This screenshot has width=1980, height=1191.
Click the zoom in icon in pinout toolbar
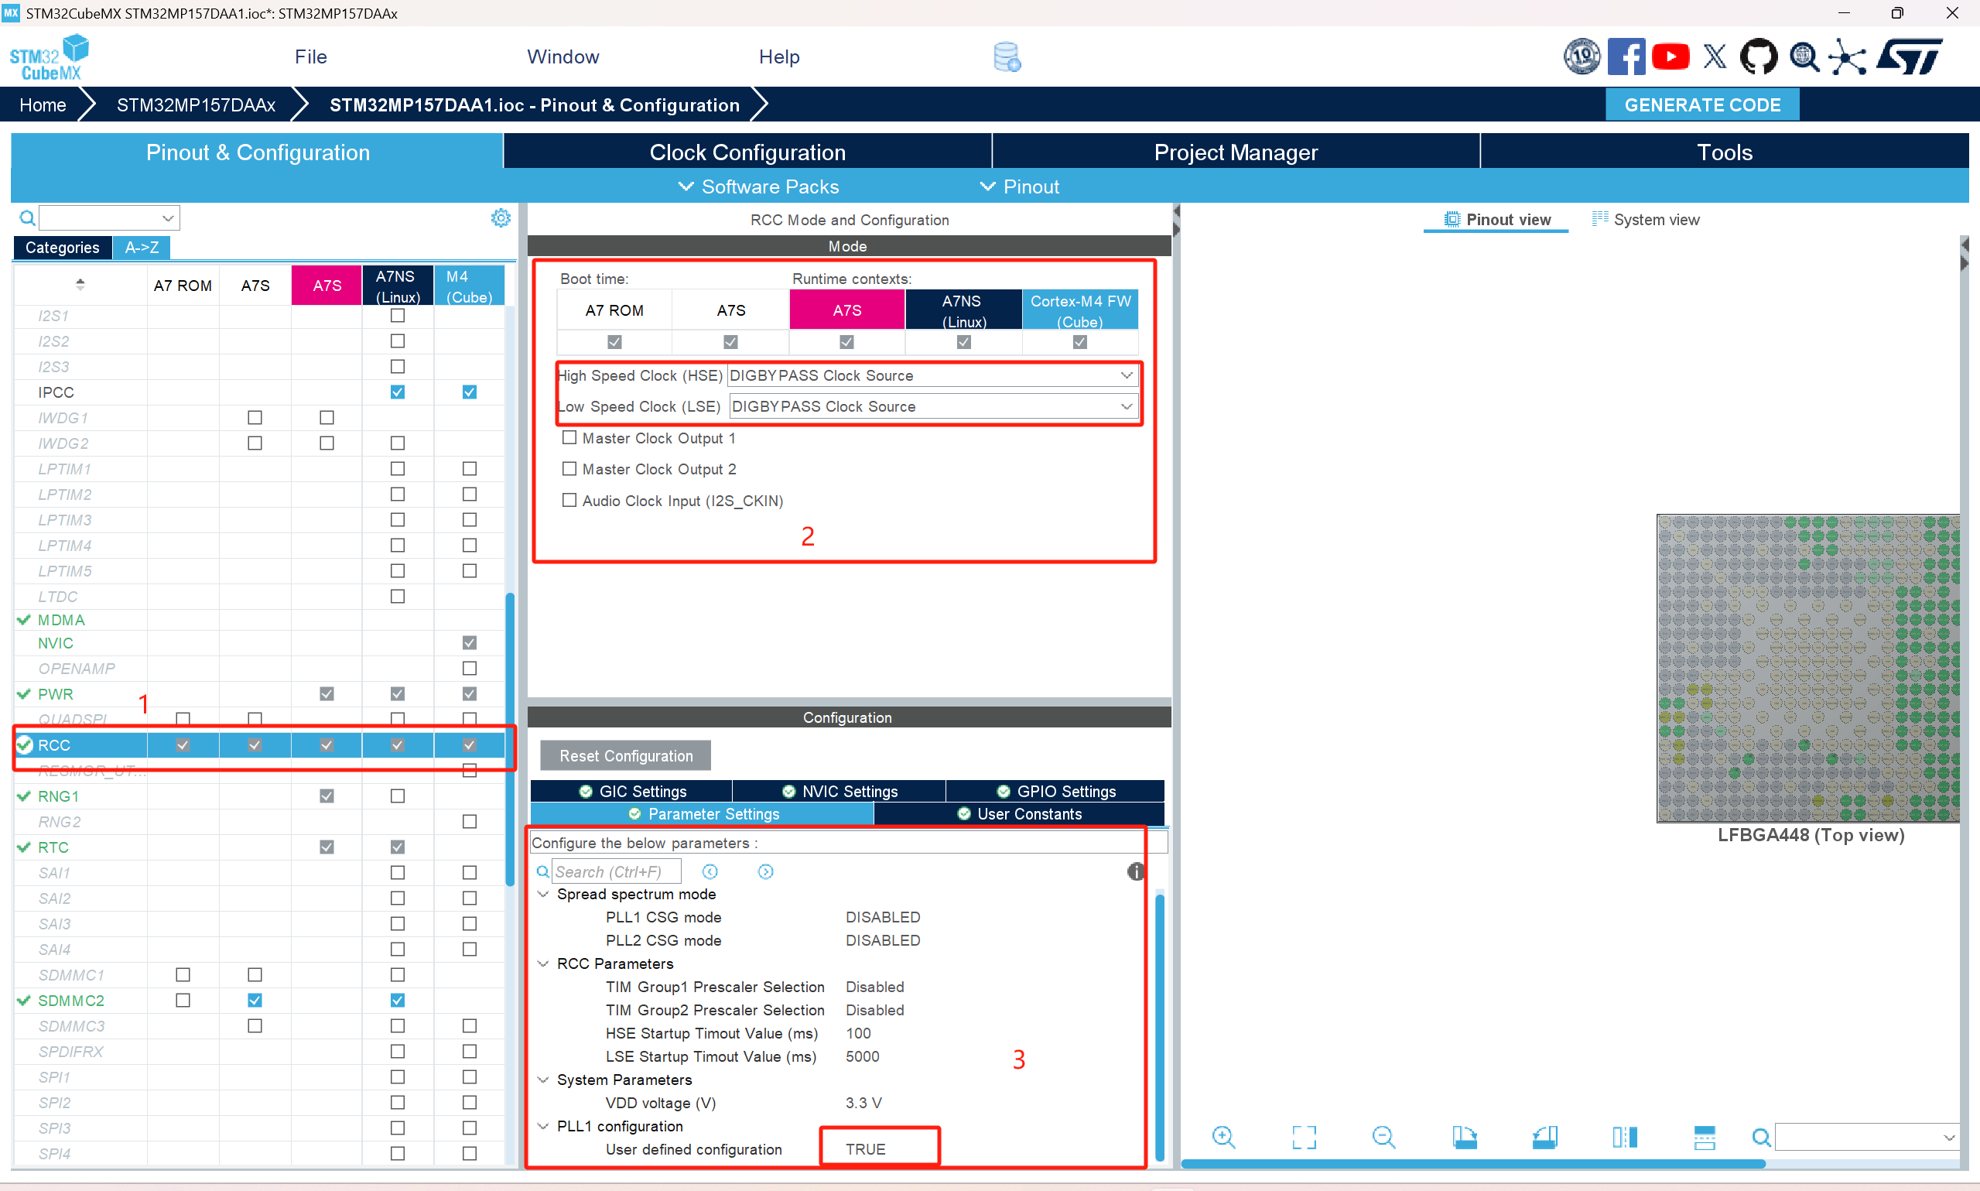pos(1223,1136)
